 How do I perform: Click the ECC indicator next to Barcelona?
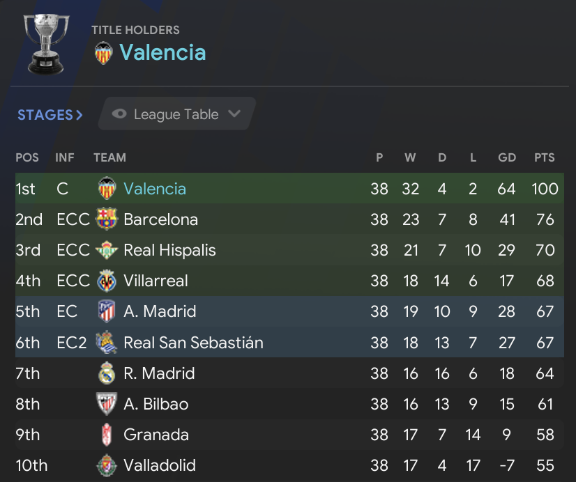[73, 219]
